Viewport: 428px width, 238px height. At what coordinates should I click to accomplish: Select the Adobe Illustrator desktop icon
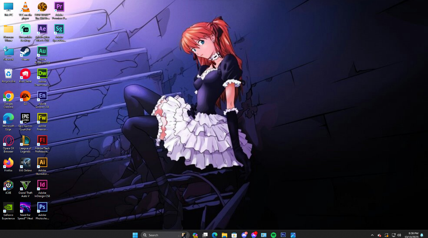[42, 163]
